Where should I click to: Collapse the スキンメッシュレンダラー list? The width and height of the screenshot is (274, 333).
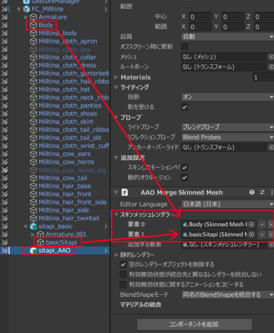[x=116, y=215]
